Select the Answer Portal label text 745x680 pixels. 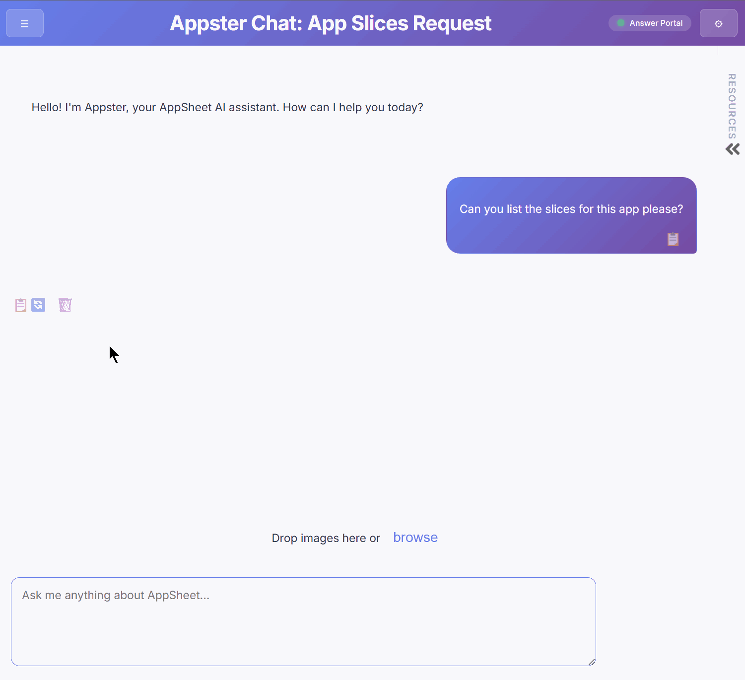point(656,23)
